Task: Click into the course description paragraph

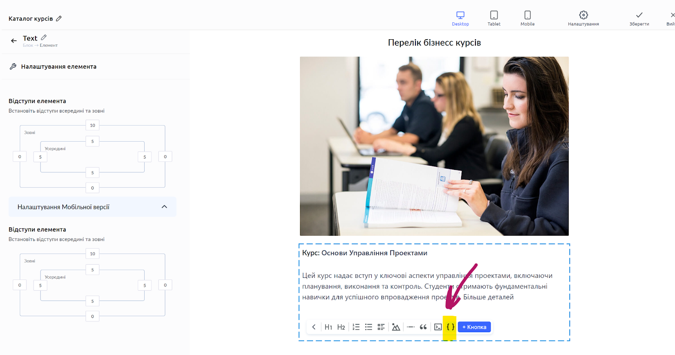Action: (x=427, y=286)
